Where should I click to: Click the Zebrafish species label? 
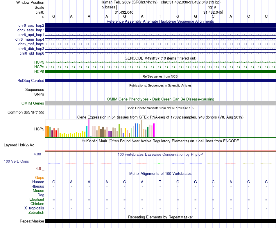(36, 212)
